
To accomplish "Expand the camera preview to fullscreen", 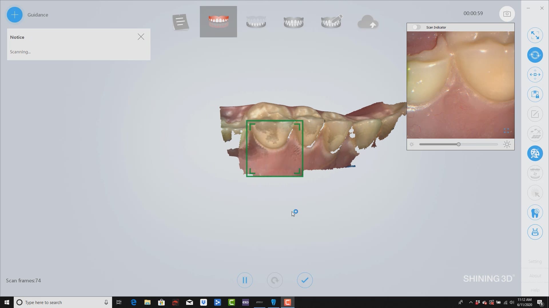I will [506, 131].
